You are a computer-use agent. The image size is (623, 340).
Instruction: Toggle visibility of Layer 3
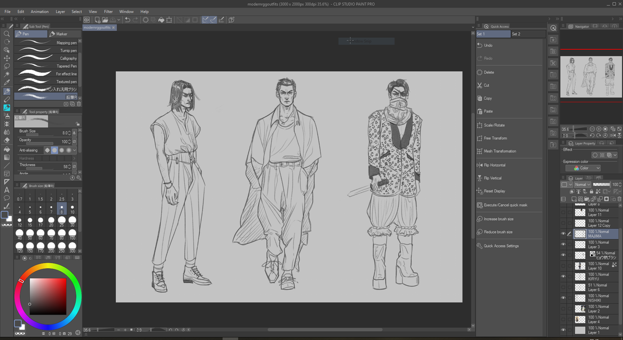(x=563, y=244)
